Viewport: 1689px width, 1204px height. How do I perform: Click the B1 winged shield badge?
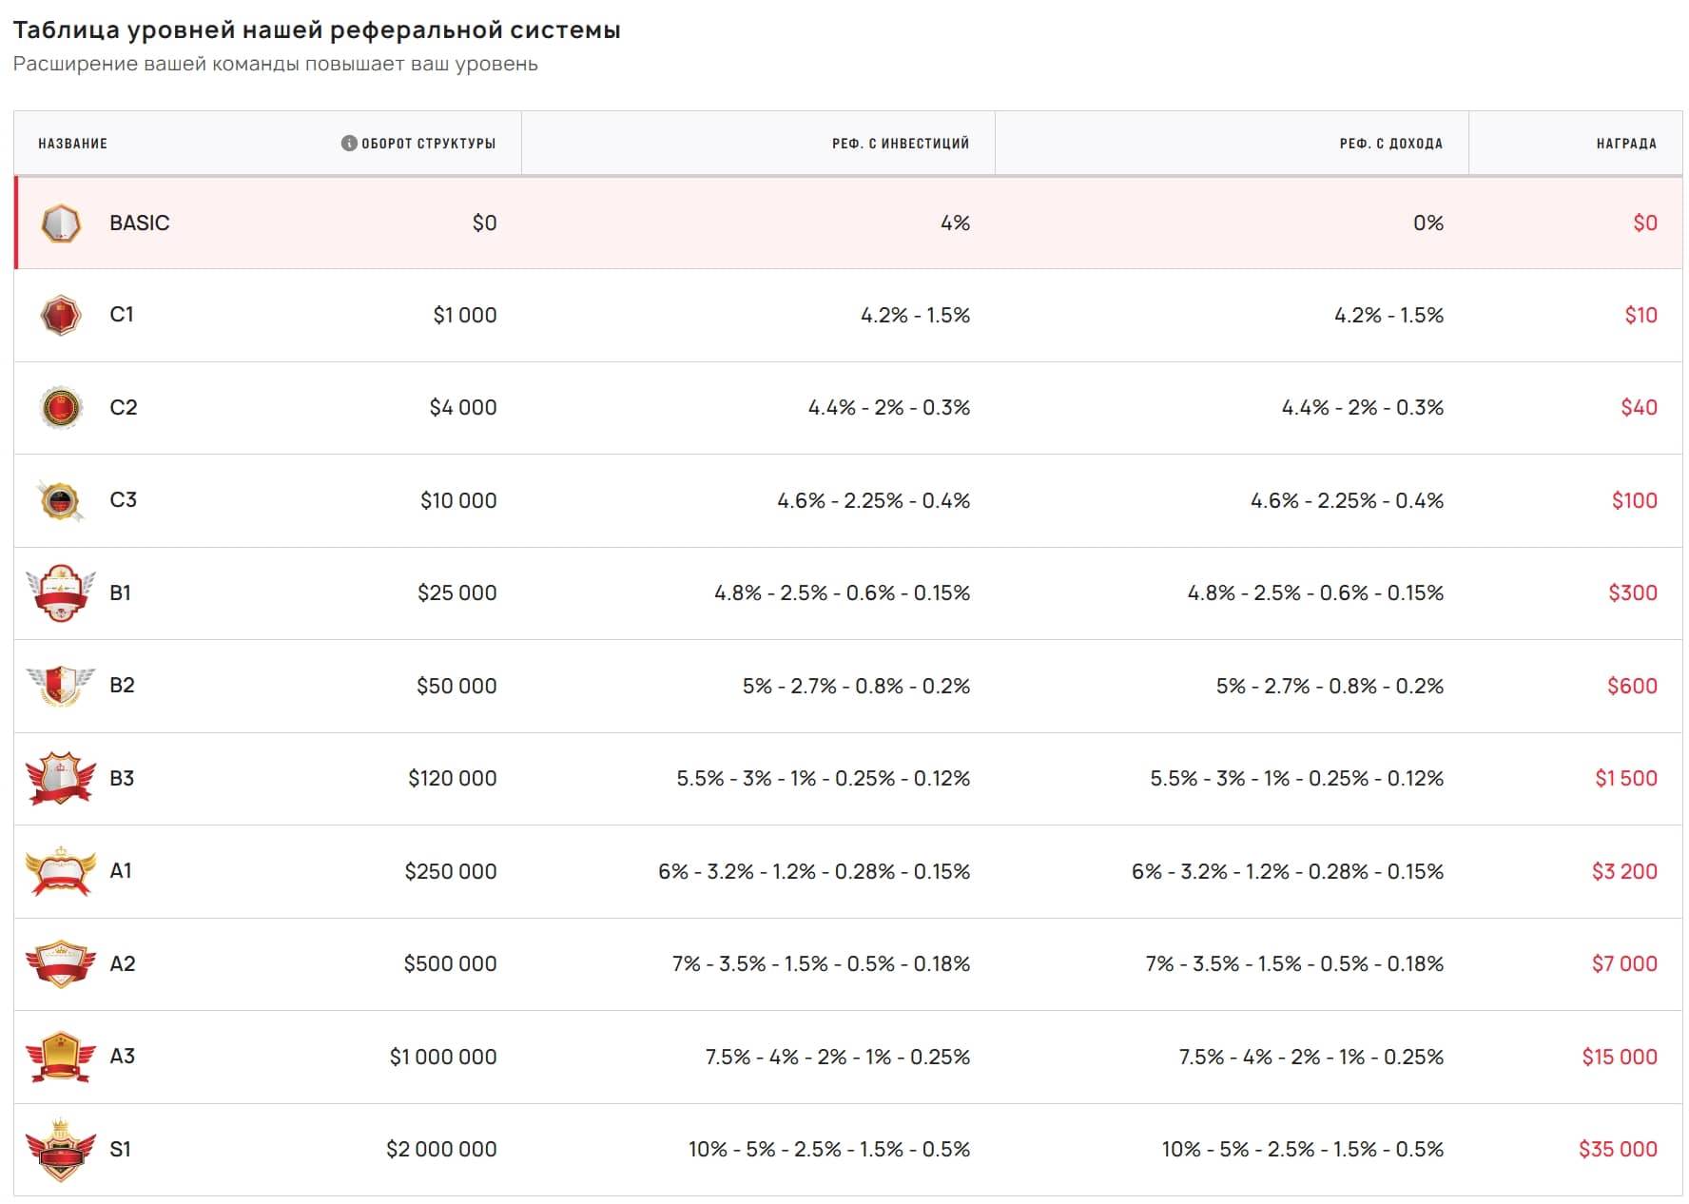tap(60, 593)
